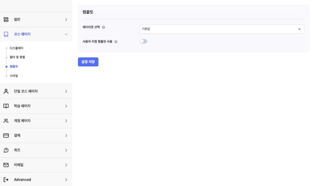Screen dimensions: 313x186
Task: Collapse the 코스 페이지 section chevron
Action: (x=66, y=34)
